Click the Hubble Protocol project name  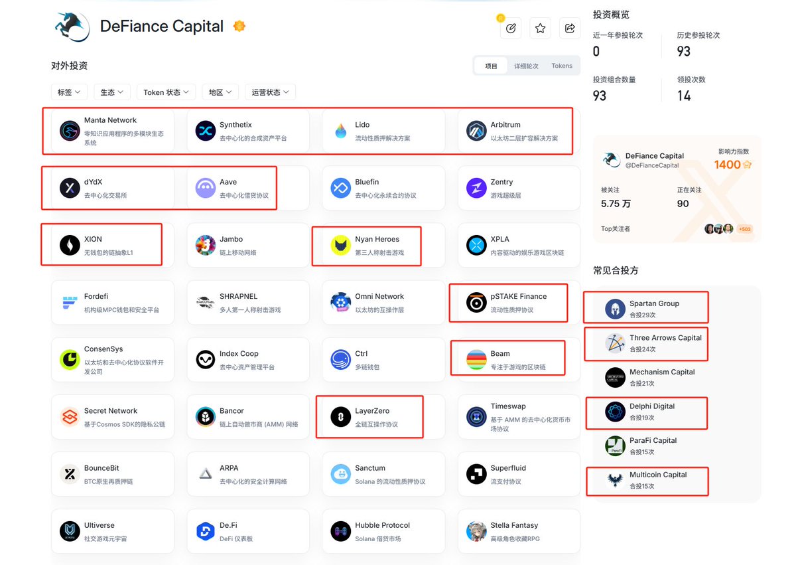[x=383, y=525]
